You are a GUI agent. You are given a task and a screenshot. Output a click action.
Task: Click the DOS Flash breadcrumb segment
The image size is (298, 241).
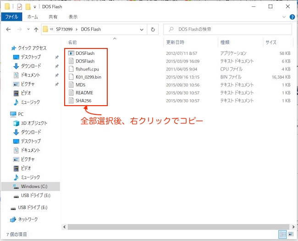(91, 29)
